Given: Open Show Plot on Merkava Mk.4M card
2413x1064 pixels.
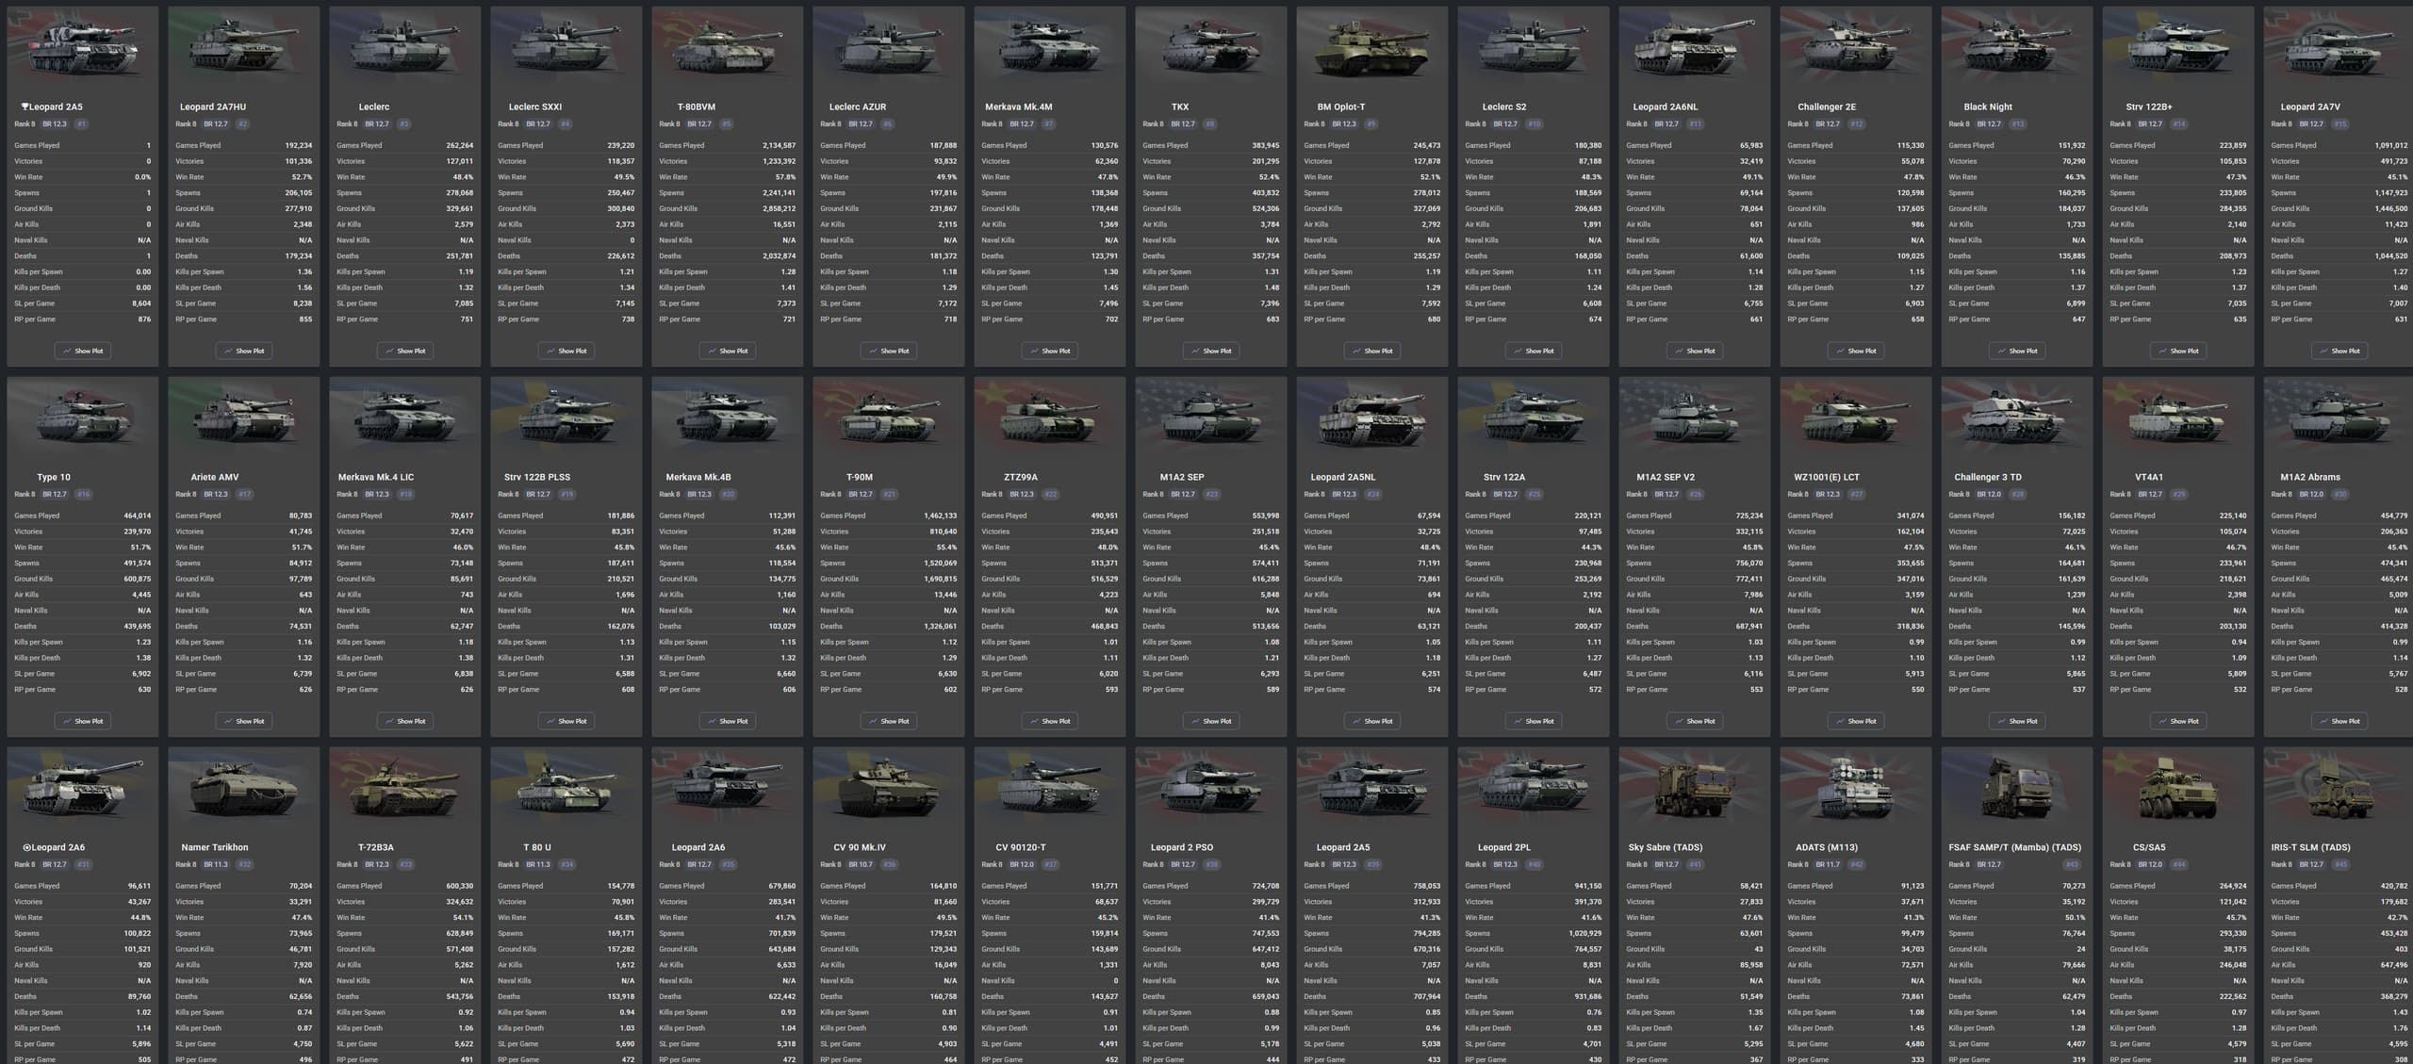Looking at the screenshot, I should pos(1049,351).
